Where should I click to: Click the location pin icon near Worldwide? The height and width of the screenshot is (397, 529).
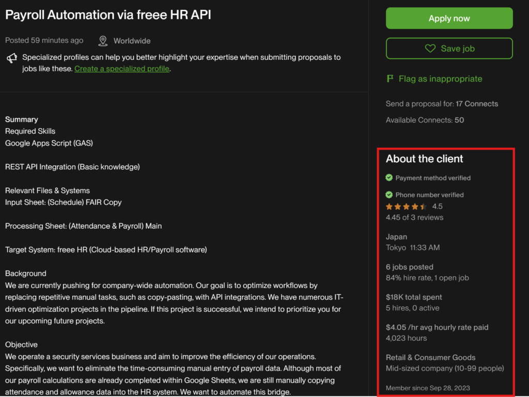point(103,41)
